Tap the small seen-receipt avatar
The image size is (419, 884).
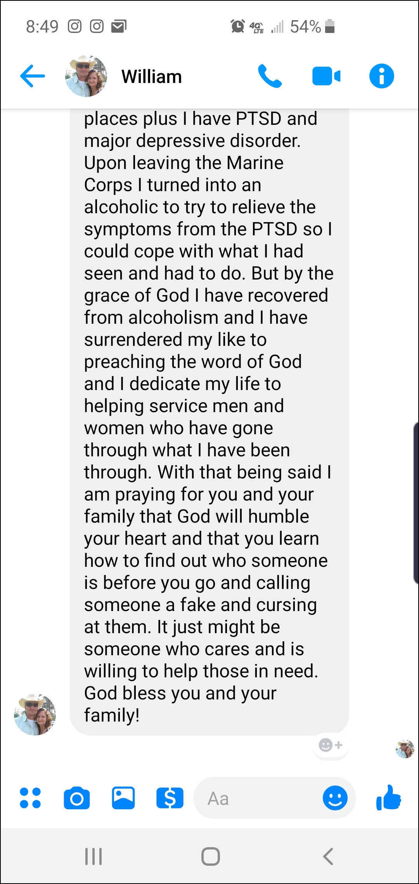(x=405, y=748)
